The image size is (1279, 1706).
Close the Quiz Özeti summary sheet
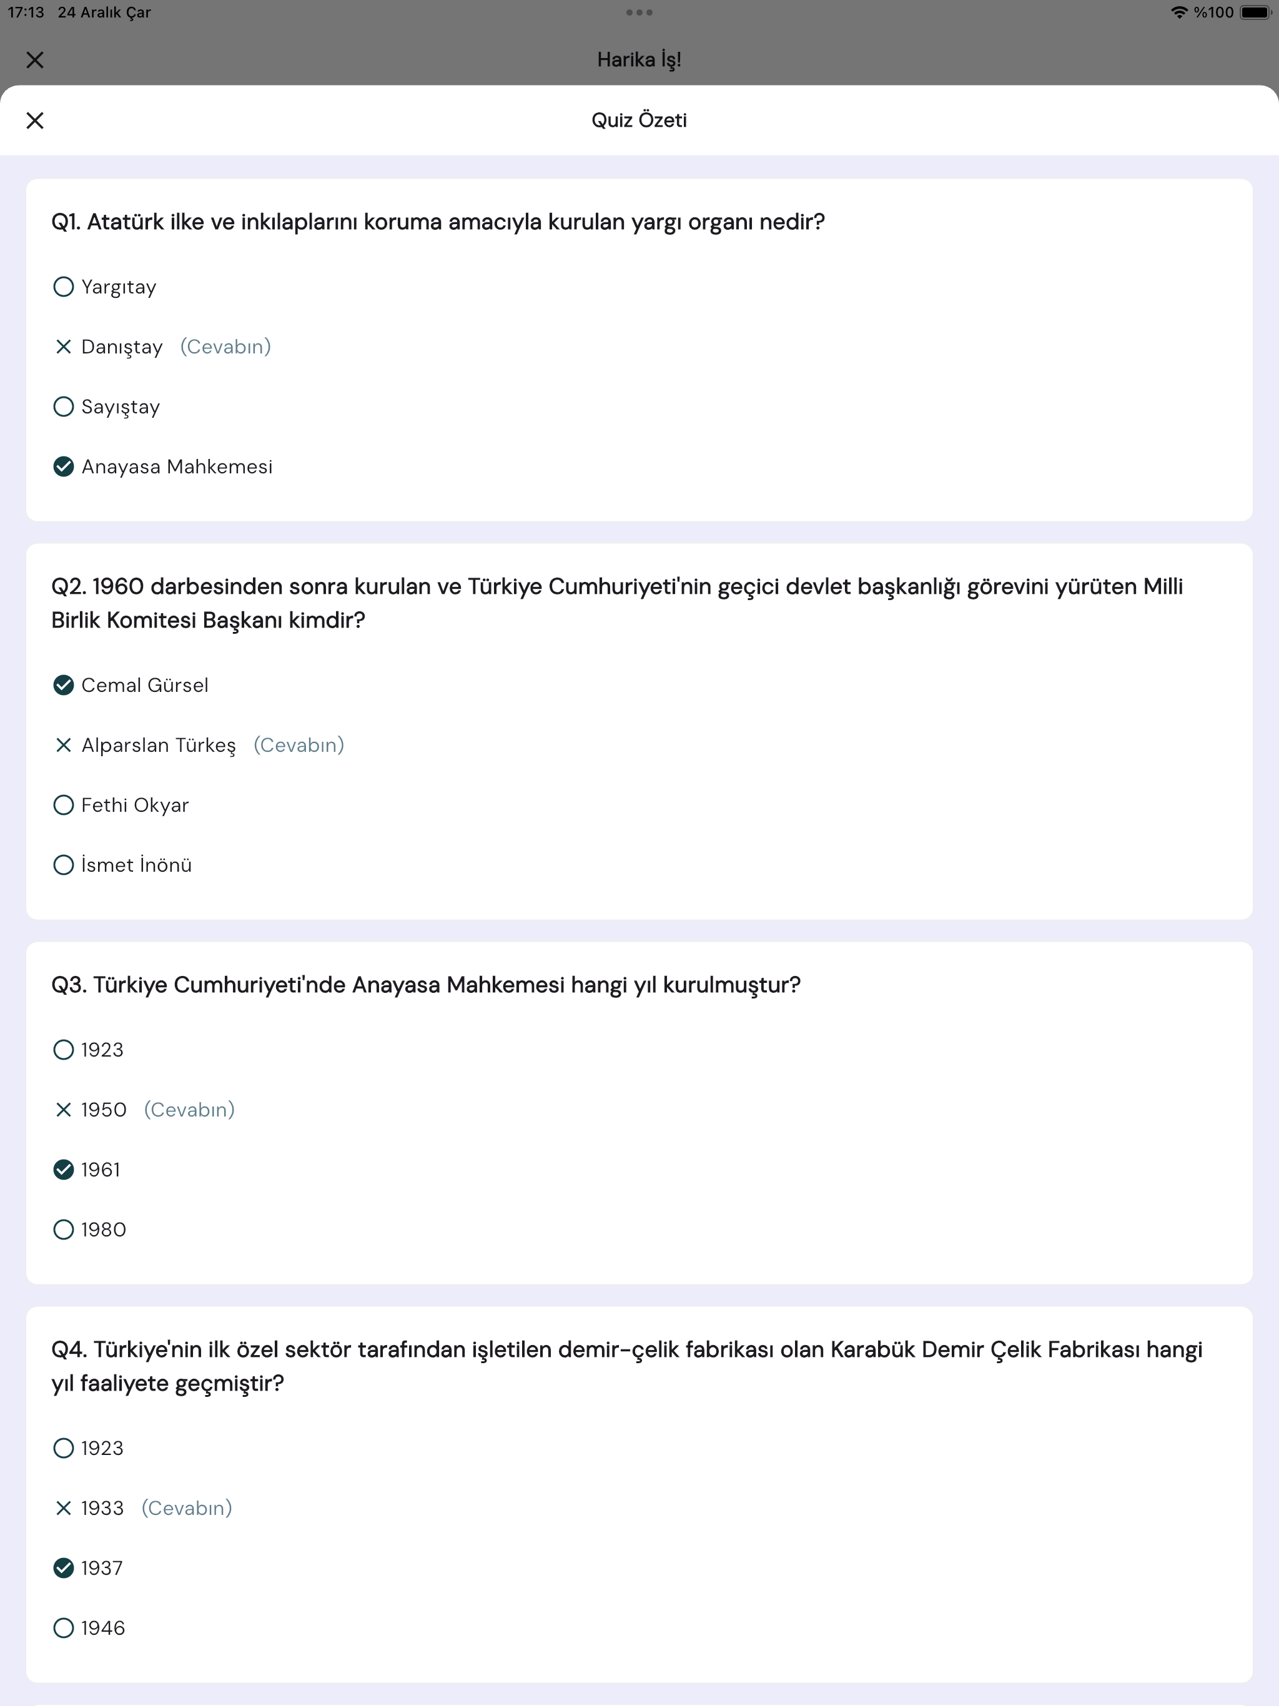(x=35, y=121)
